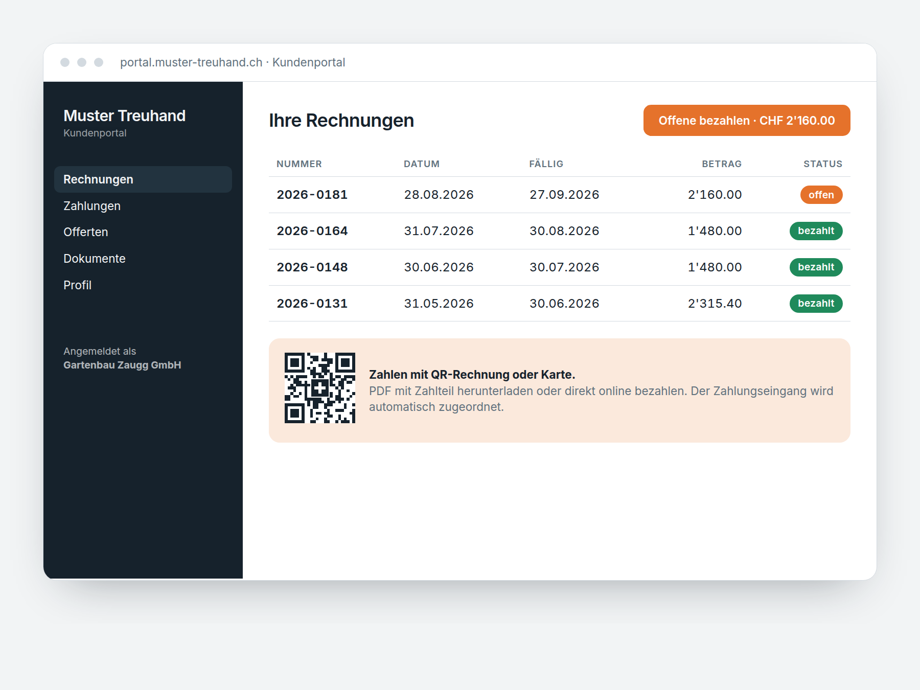Sort by the Datum column header

pyautogui.click(x=422, y=164)
